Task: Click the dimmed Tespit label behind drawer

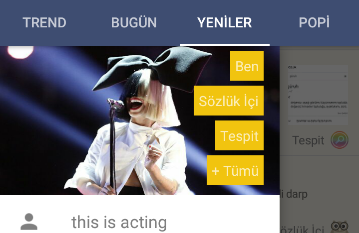Action: click(308, 140)
